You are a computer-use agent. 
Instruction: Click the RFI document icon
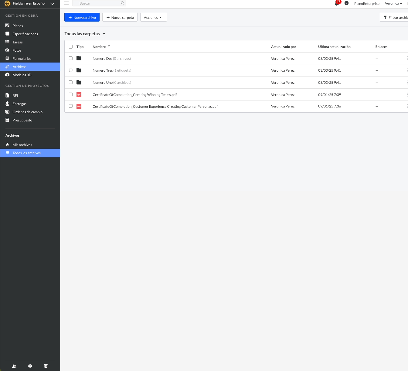(7, 95)
